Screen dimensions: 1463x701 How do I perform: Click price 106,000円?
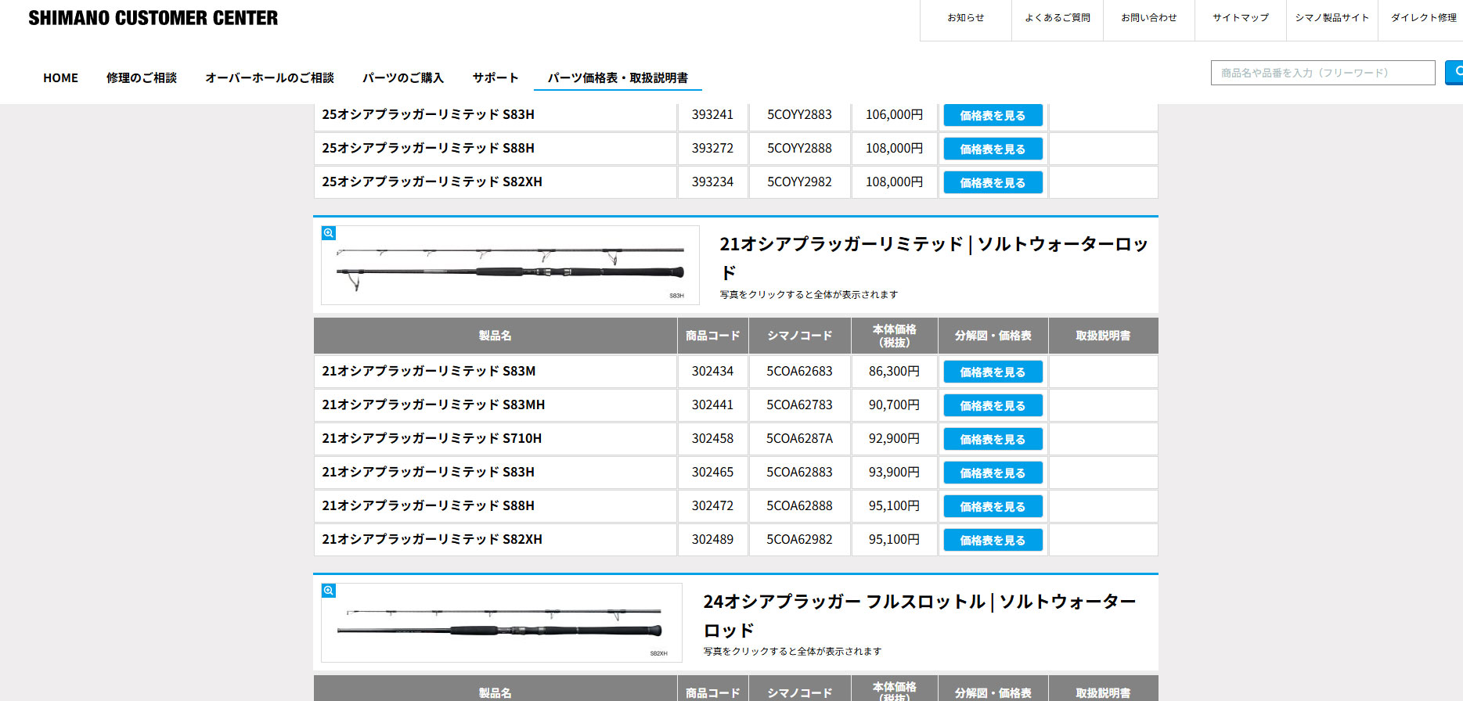tap(894, 114)
